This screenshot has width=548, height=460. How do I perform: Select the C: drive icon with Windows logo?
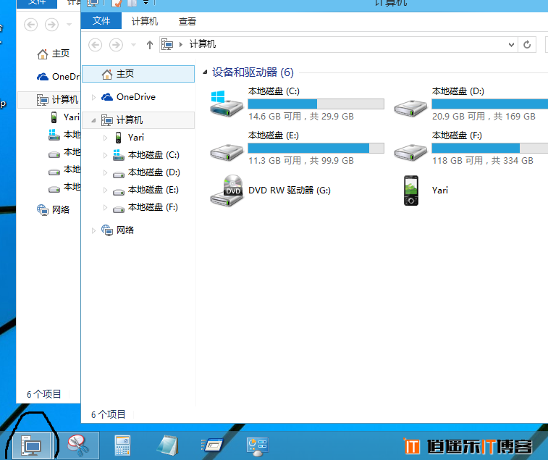click(x=226, y=104)
